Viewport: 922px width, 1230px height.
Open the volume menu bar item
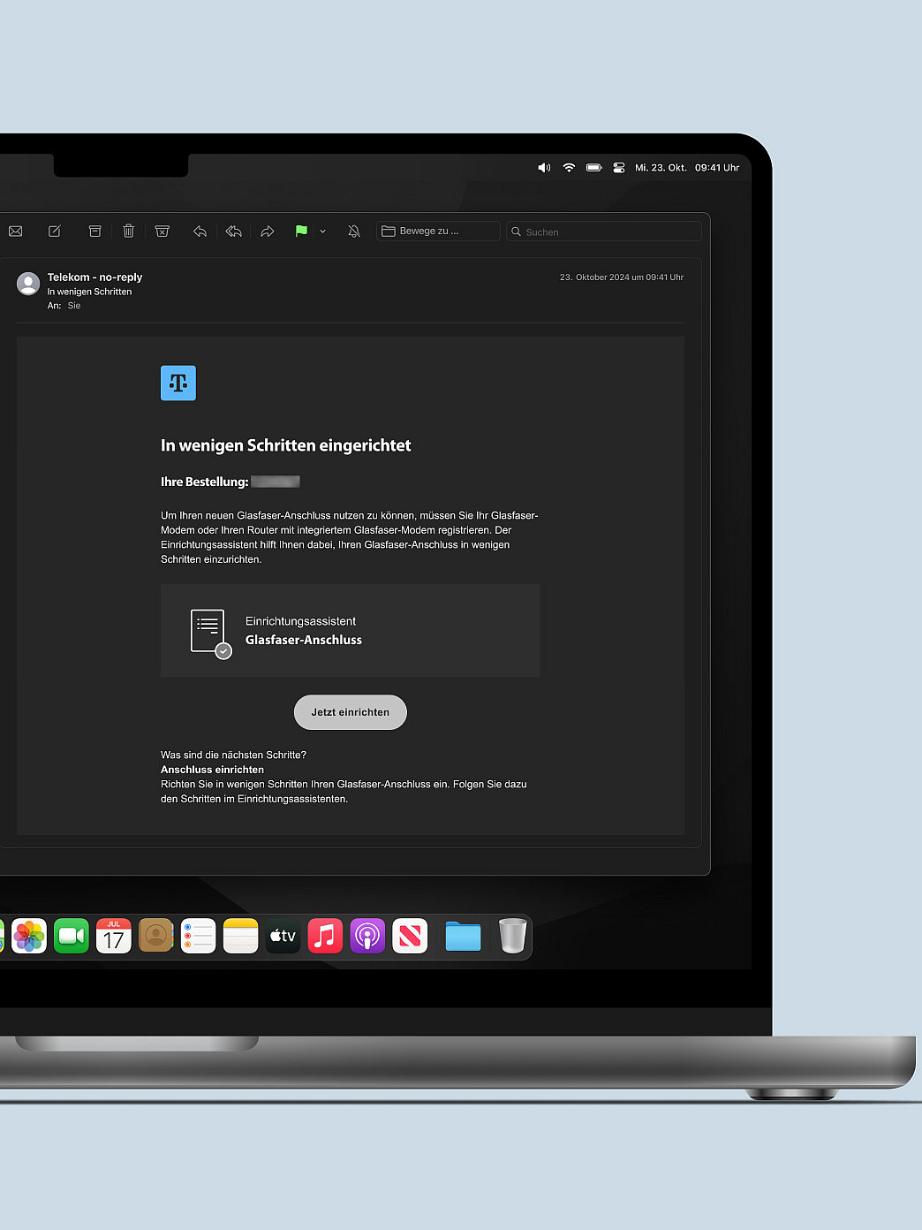tap(544, 168)
